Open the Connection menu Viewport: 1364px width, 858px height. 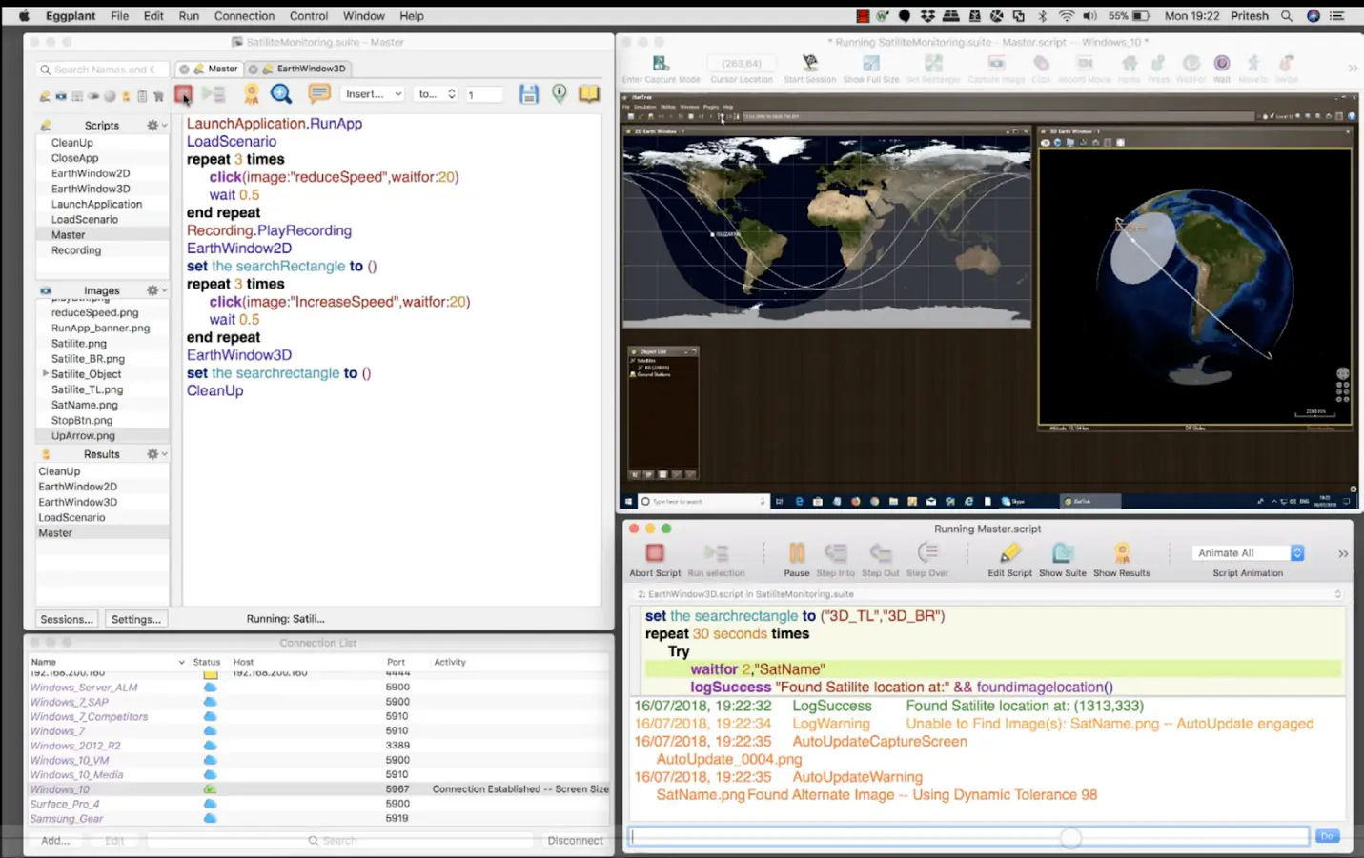pos(244,16)
